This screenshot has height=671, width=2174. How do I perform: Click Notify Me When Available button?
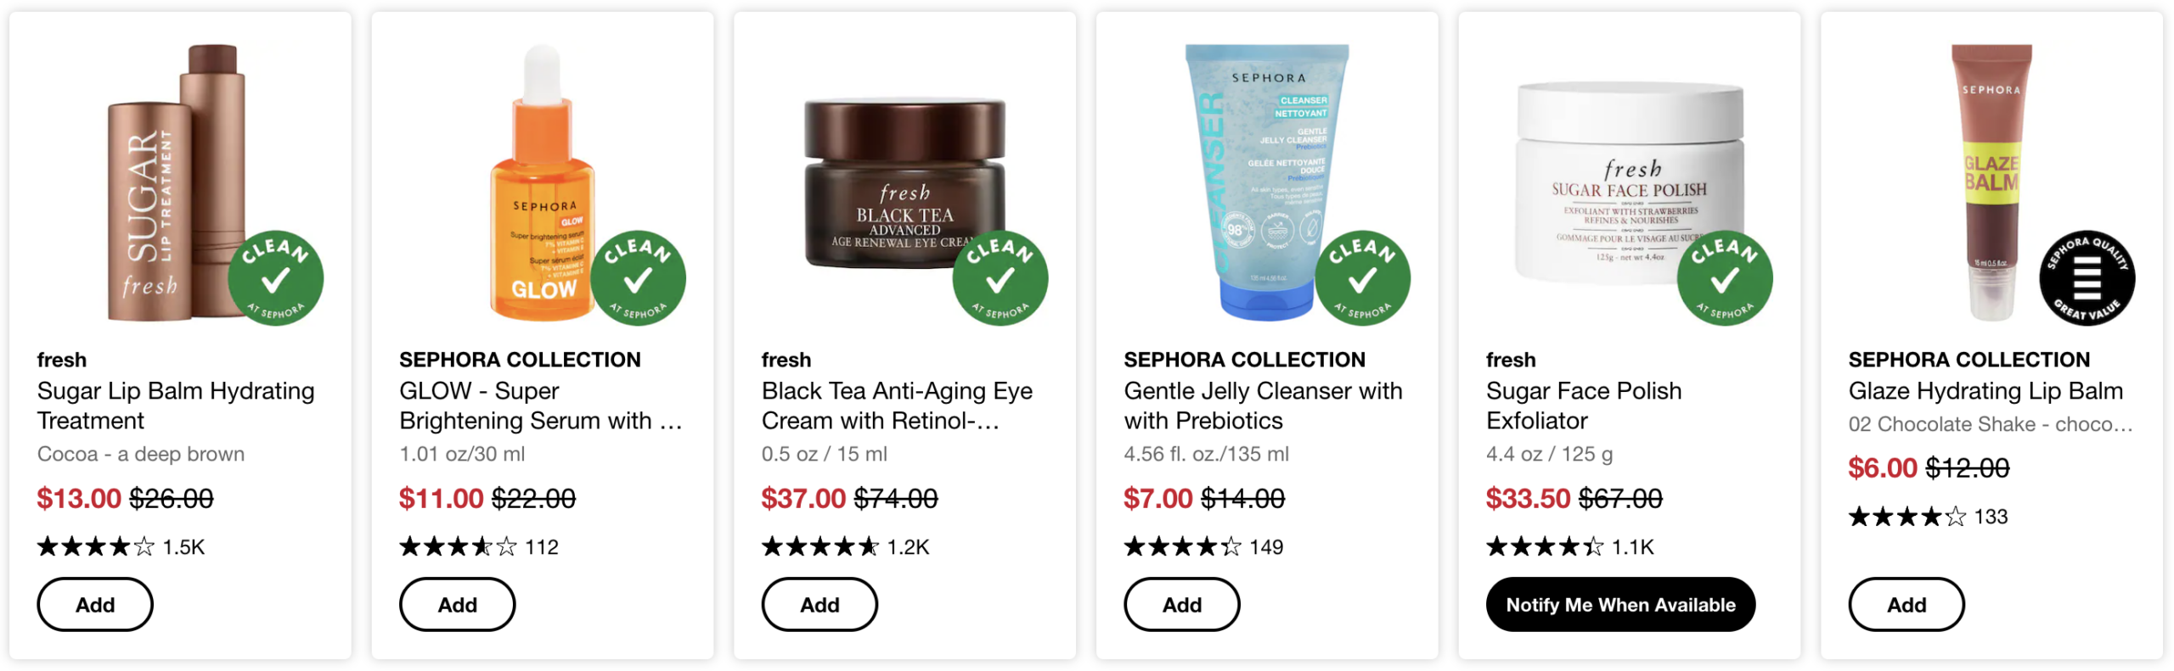pyautogui.click(x=1620, y=604)
